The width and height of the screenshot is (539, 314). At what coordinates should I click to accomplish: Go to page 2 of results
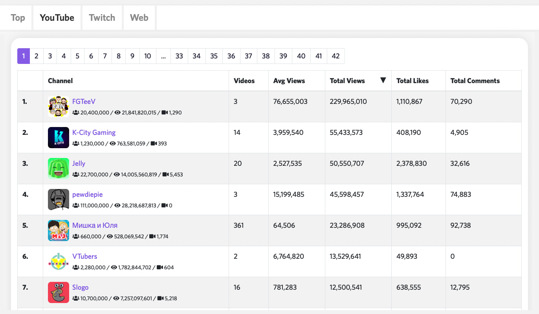tap(37, 56)
